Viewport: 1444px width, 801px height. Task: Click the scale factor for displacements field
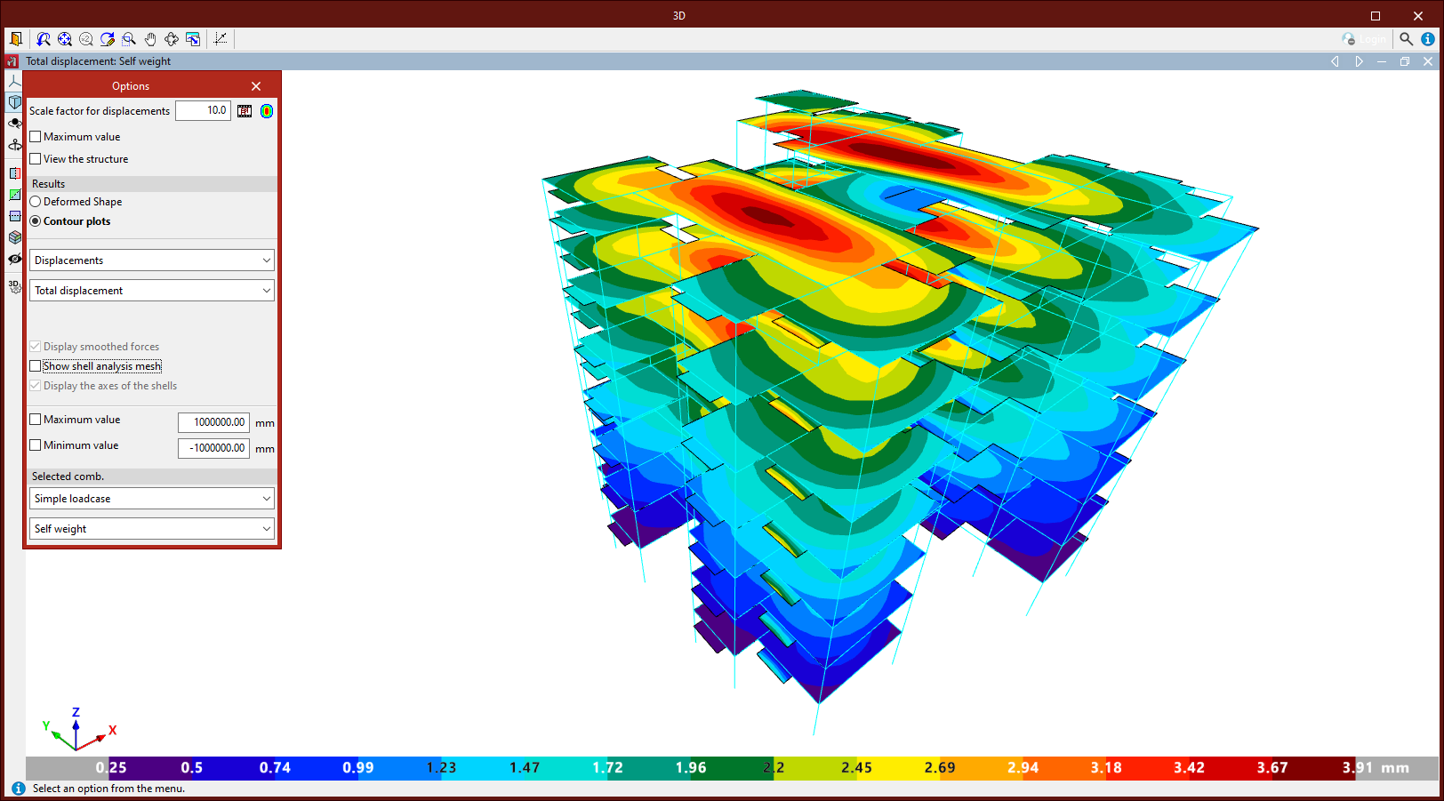(203, 110)
